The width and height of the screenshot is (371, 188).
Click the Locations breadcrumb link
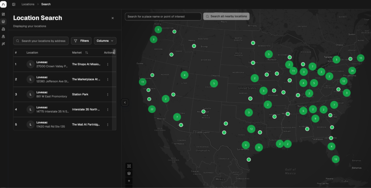[x=28, y=4]
